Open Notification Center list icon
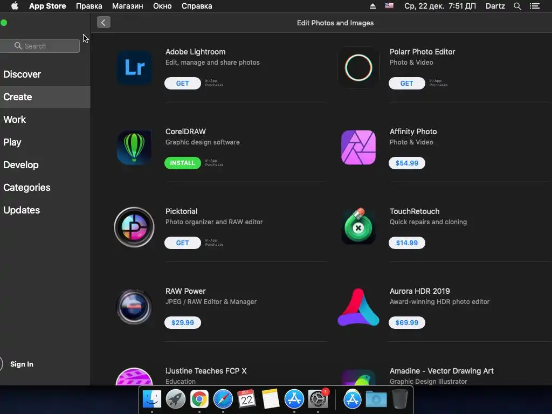Screen dimensions: 552x414 point(535,6)
